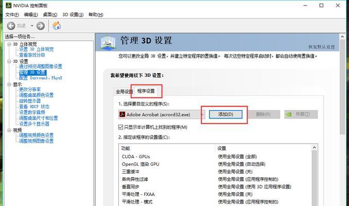The width and height of the screenshot is (349, 206).
Task: Click 恢复默认设置 link
Action: coord(321,47)
